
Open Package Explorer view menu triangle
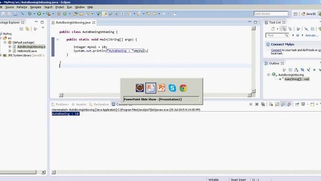[43, 28]
